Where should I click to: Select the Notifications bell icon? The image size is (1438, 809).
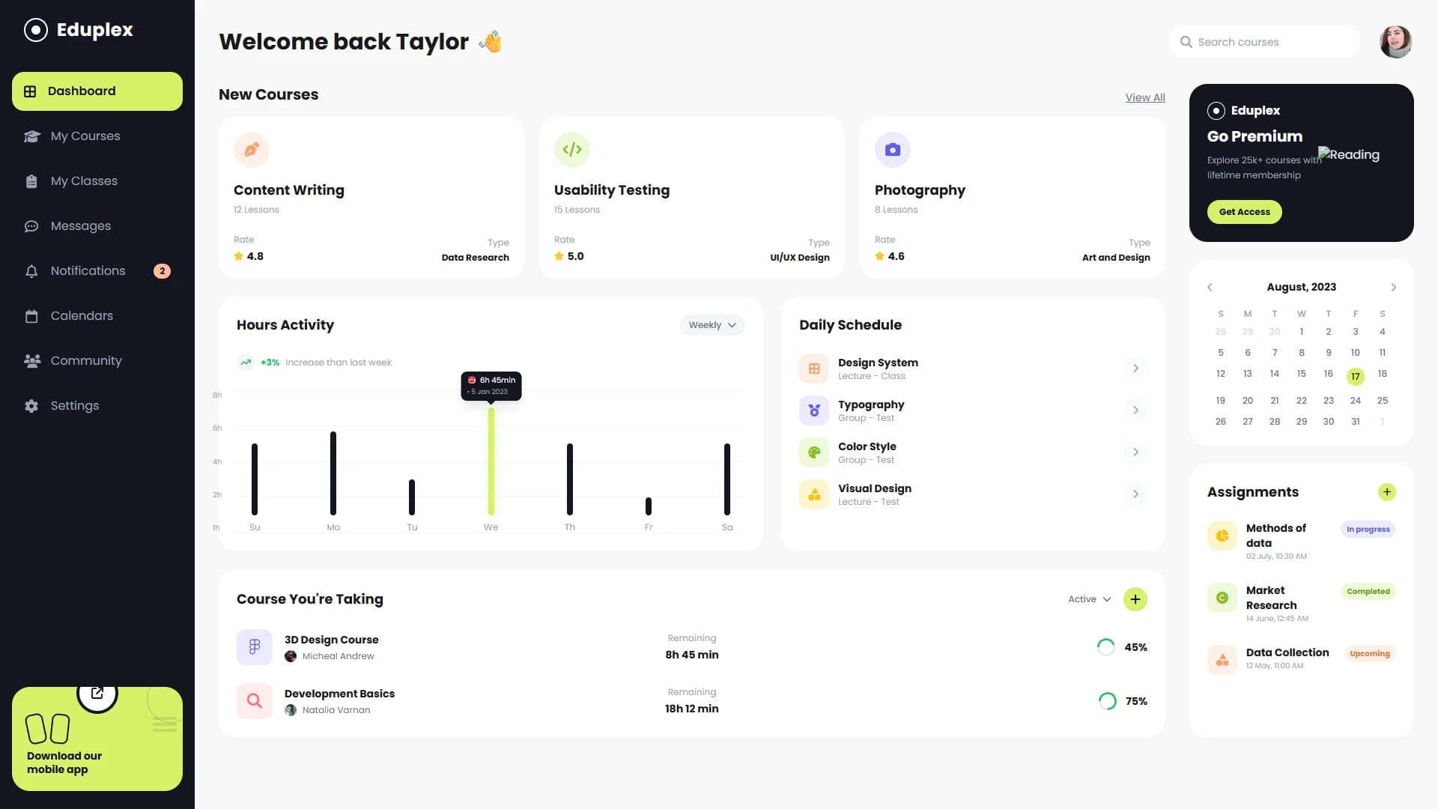(31, 270)
